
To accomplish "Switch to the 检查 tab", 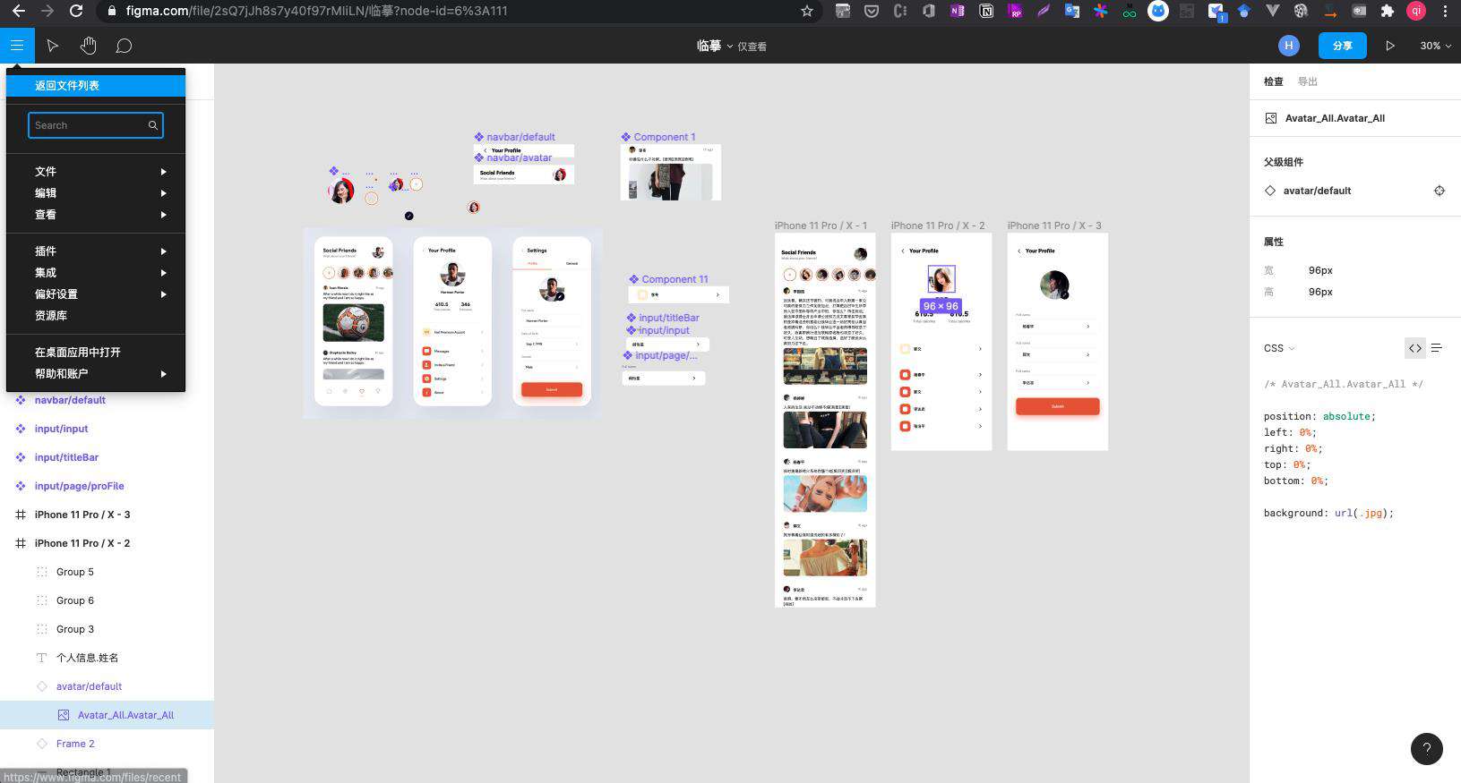I will [x=1273, y=81].
